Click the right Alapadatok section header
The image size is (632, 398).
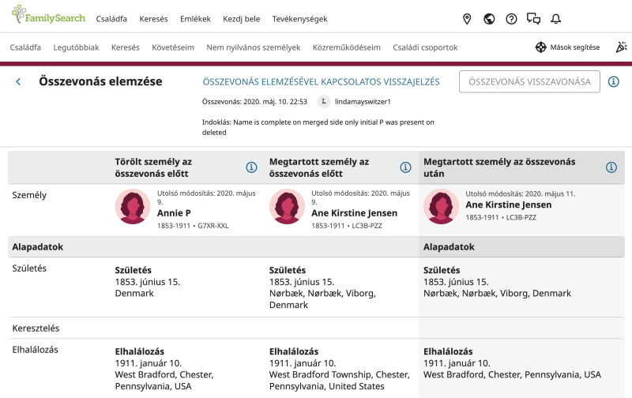449,247
